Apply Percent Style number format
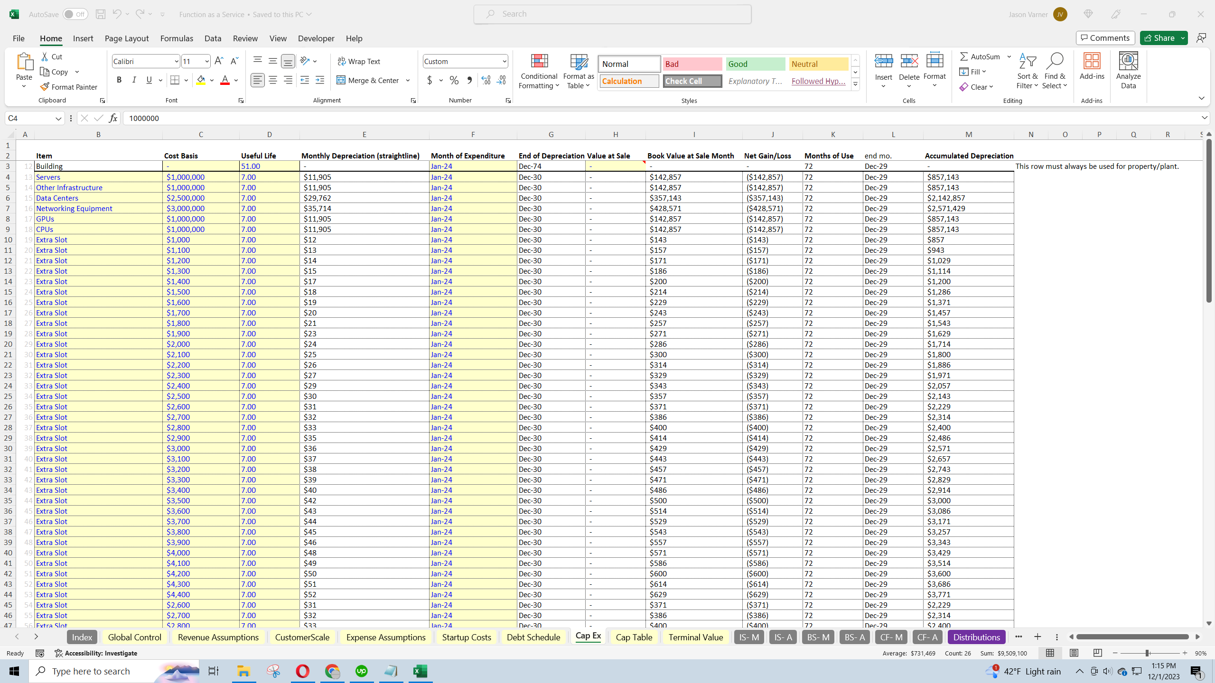Image resolution: width=1215 pixels, height=683 pixels. point(454,81)
